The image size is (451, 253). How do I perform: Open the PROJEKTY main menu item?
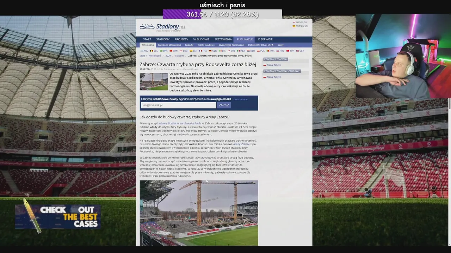coord(181,39)
